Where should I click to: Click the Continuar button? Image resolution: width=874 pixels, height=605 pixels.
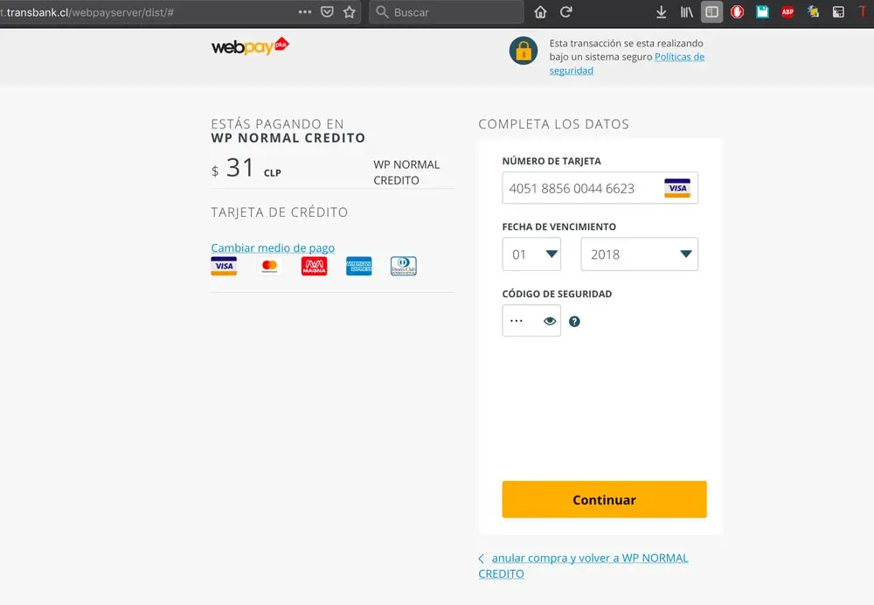pyautogui.click(x=604, y=499)
